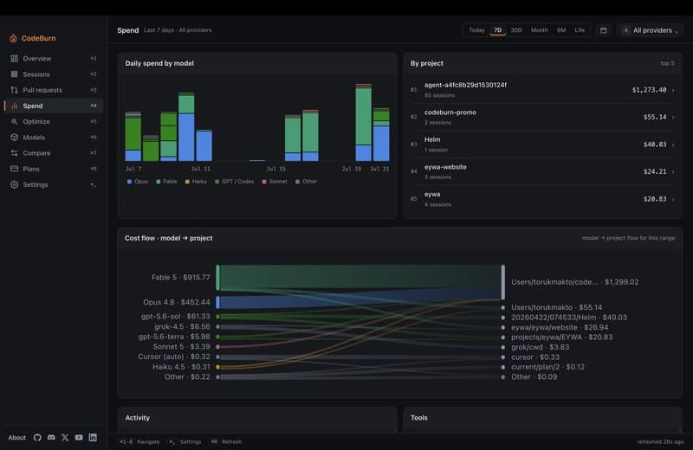
Task: Open the Models section
Action: click(53, 138)
